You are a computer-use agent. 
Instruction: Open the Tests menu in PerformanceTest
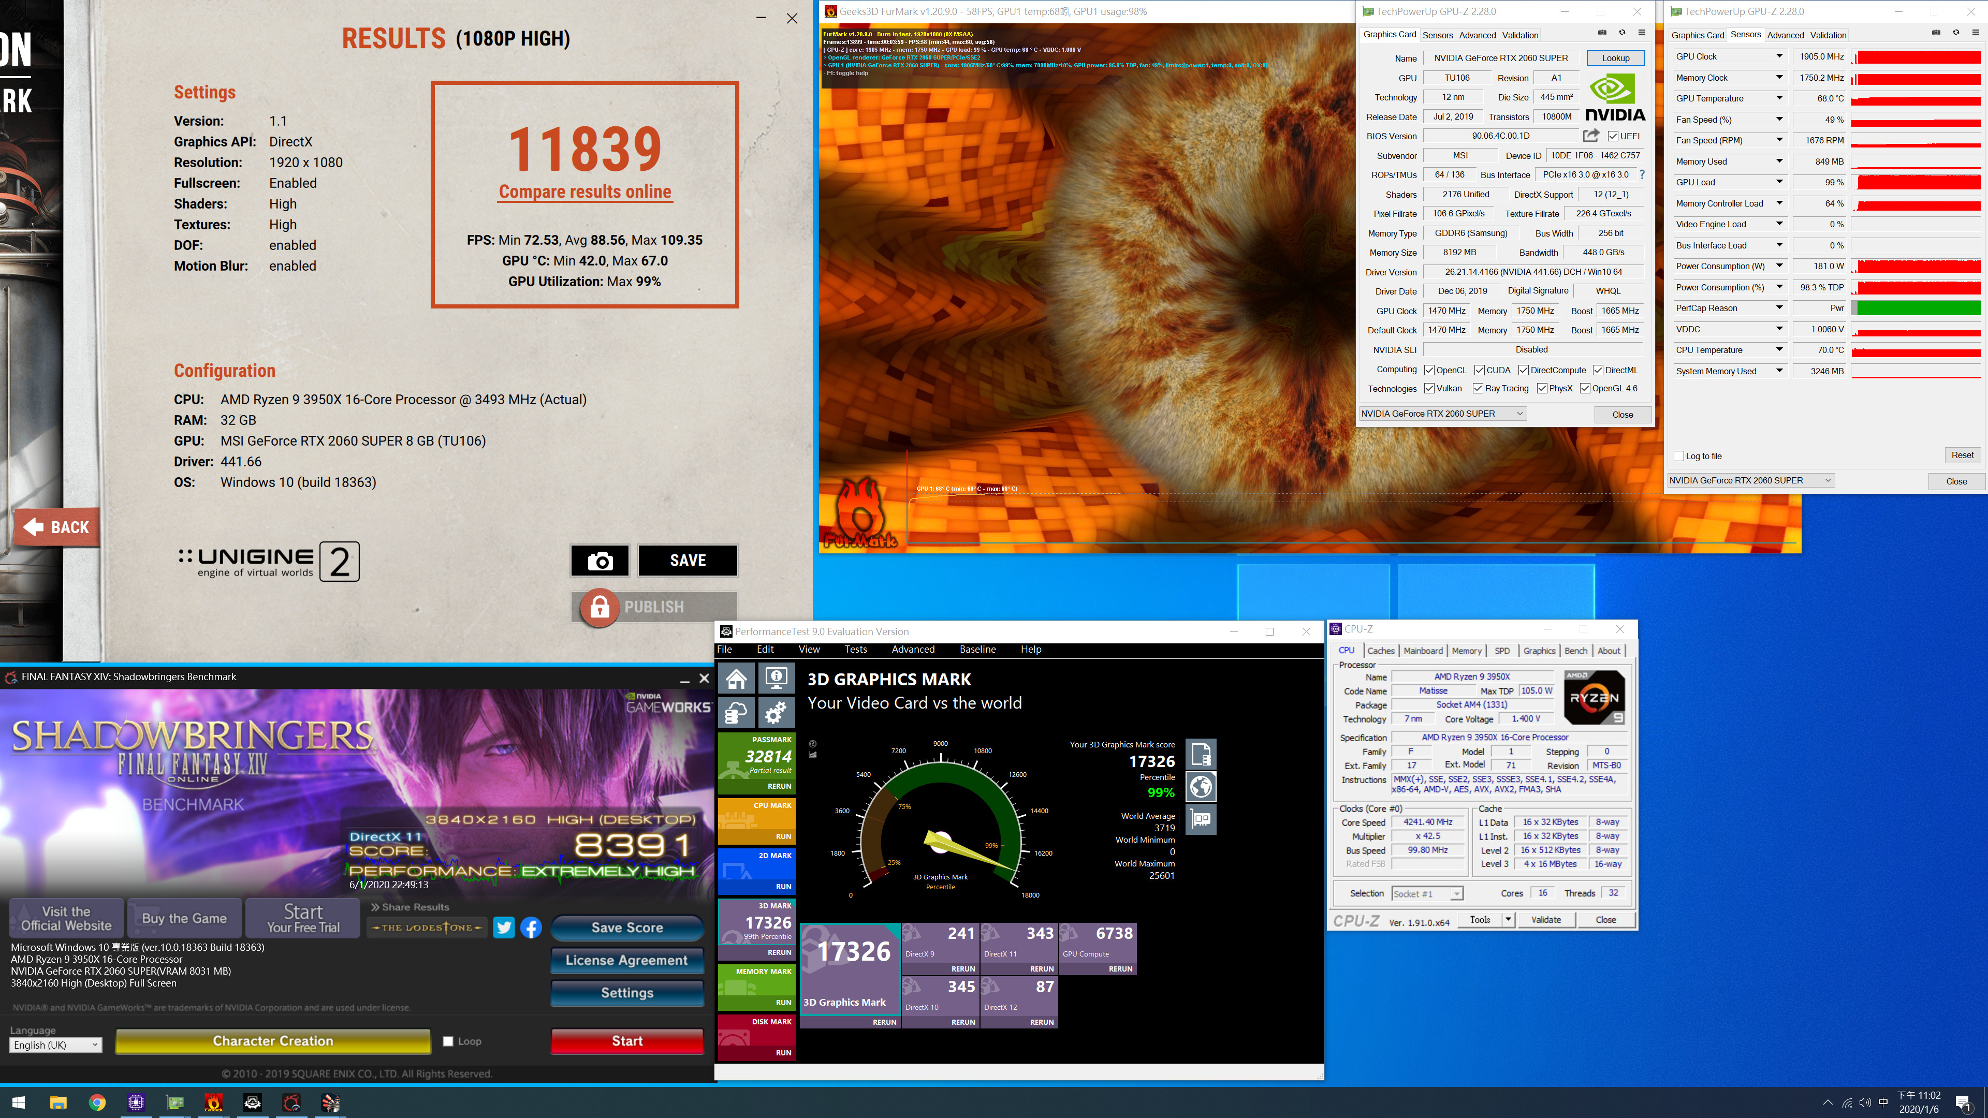click(x=855, y=649)
